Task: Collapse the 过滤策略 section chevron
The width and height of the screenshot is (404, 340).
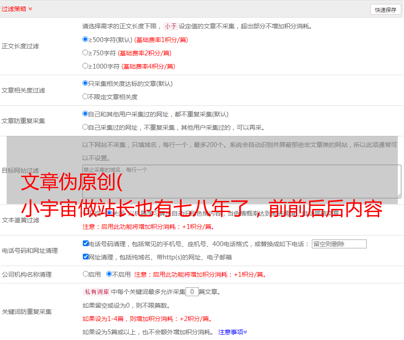Action: 30,9
